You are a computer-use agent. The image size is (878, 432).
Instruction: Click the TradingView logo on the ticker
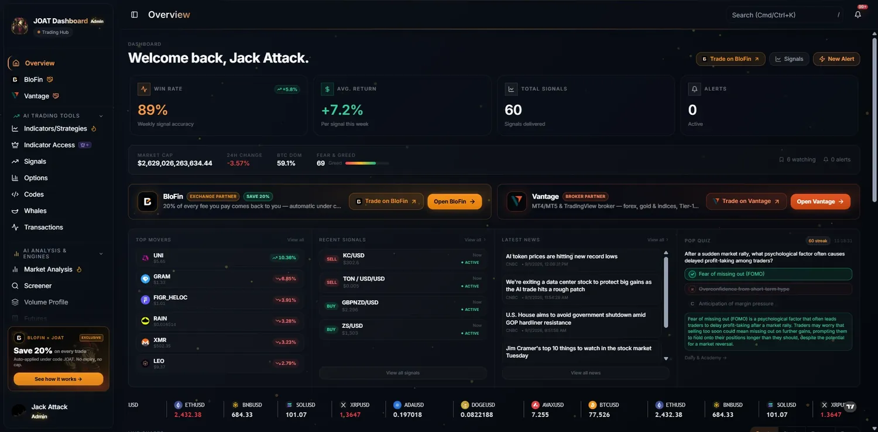(x=850, y=406)
